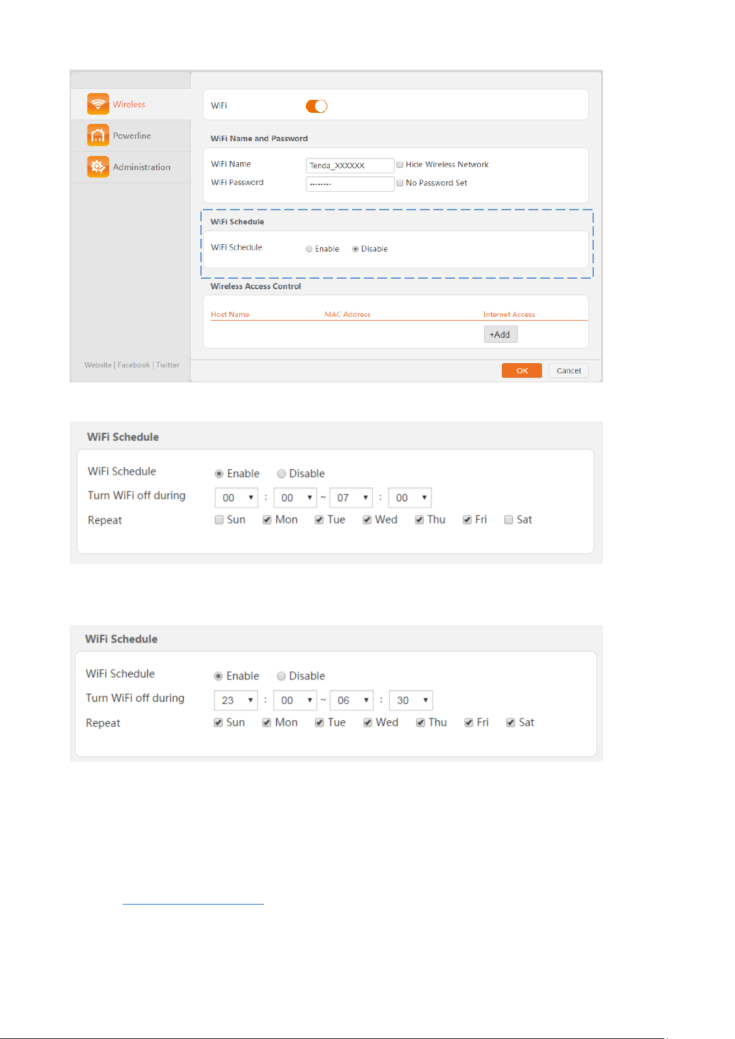The image size is (735, 1039).
Task: Open start hour dropdown showing 23
Action: coord(236,700)
